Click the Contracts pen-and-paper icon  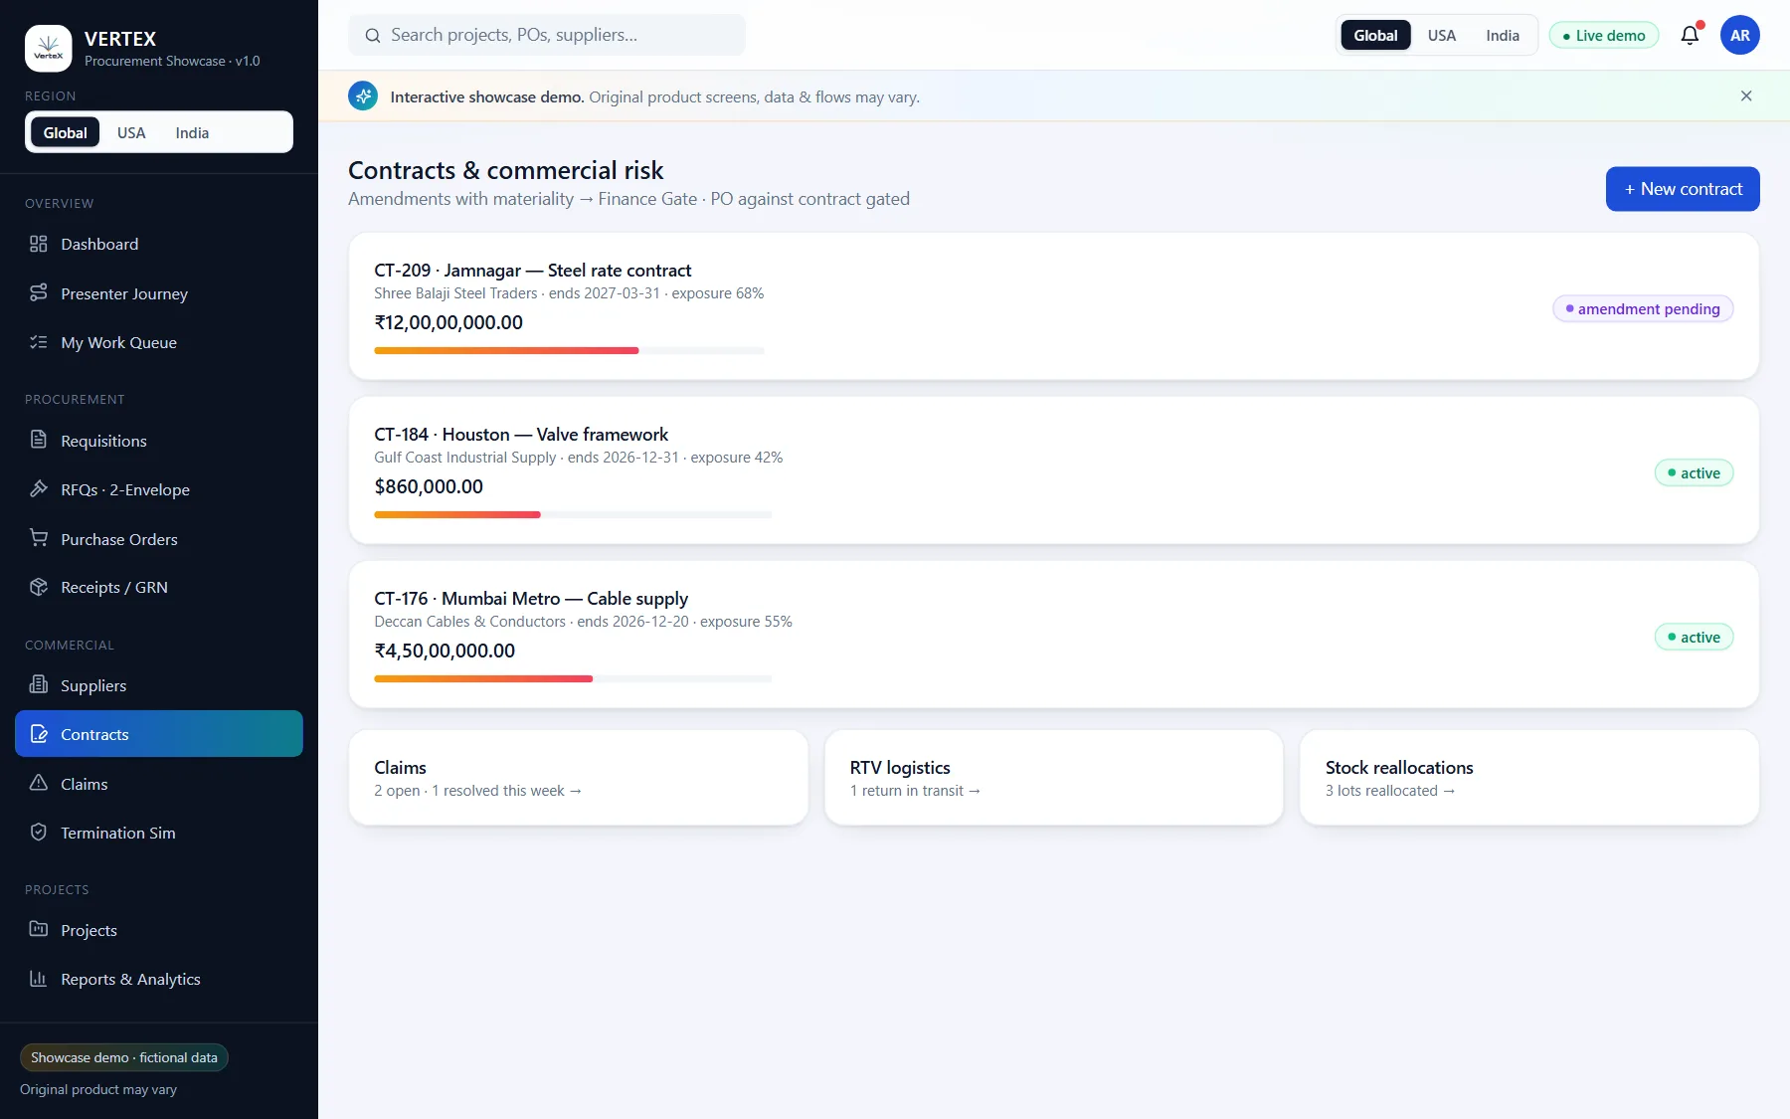(39, 734)
